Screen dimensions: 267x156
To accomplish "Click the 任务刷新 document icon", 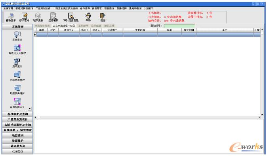I will pos(53,16).
